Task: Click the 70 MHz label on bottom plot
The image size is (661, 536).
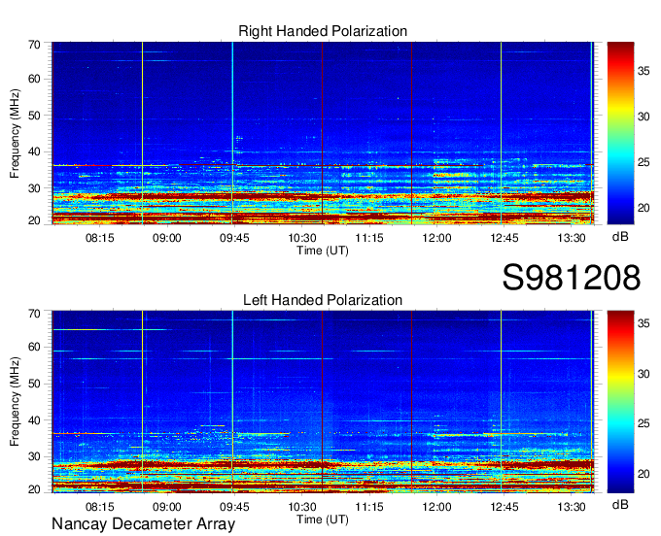Action: coord(34,314)
